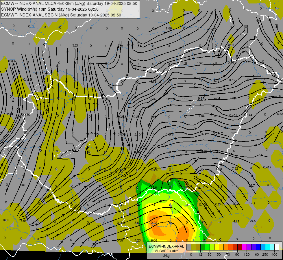Click the map value 0.246
The height and width of the screenshot is (260, 283).
pyautogui.click(x=219, y=205)
